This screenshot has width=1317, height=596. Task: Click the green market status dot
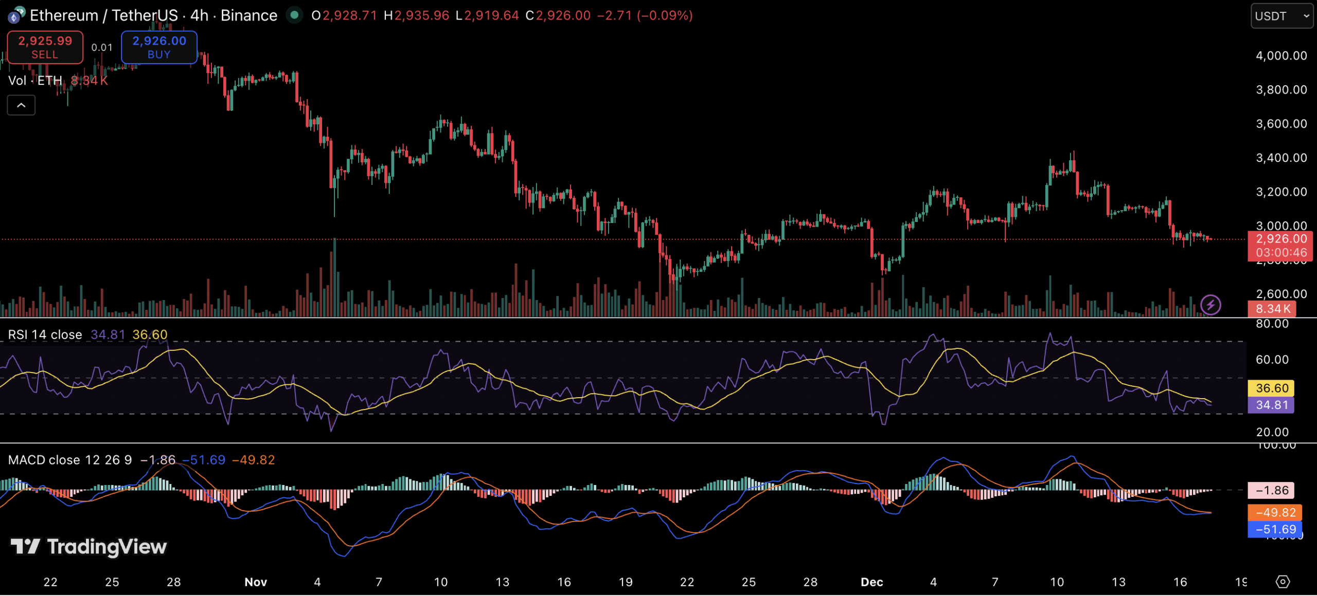(x=294, y=15)
